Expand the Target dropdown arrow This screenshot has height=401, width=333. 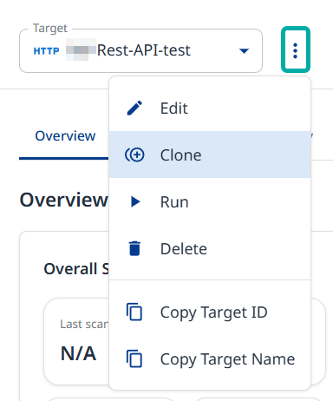pos(245,51)
